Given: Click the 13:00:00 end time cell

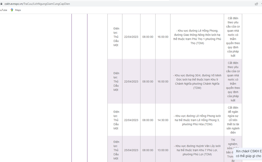Looking at the screenshot, I should (163, 150).
